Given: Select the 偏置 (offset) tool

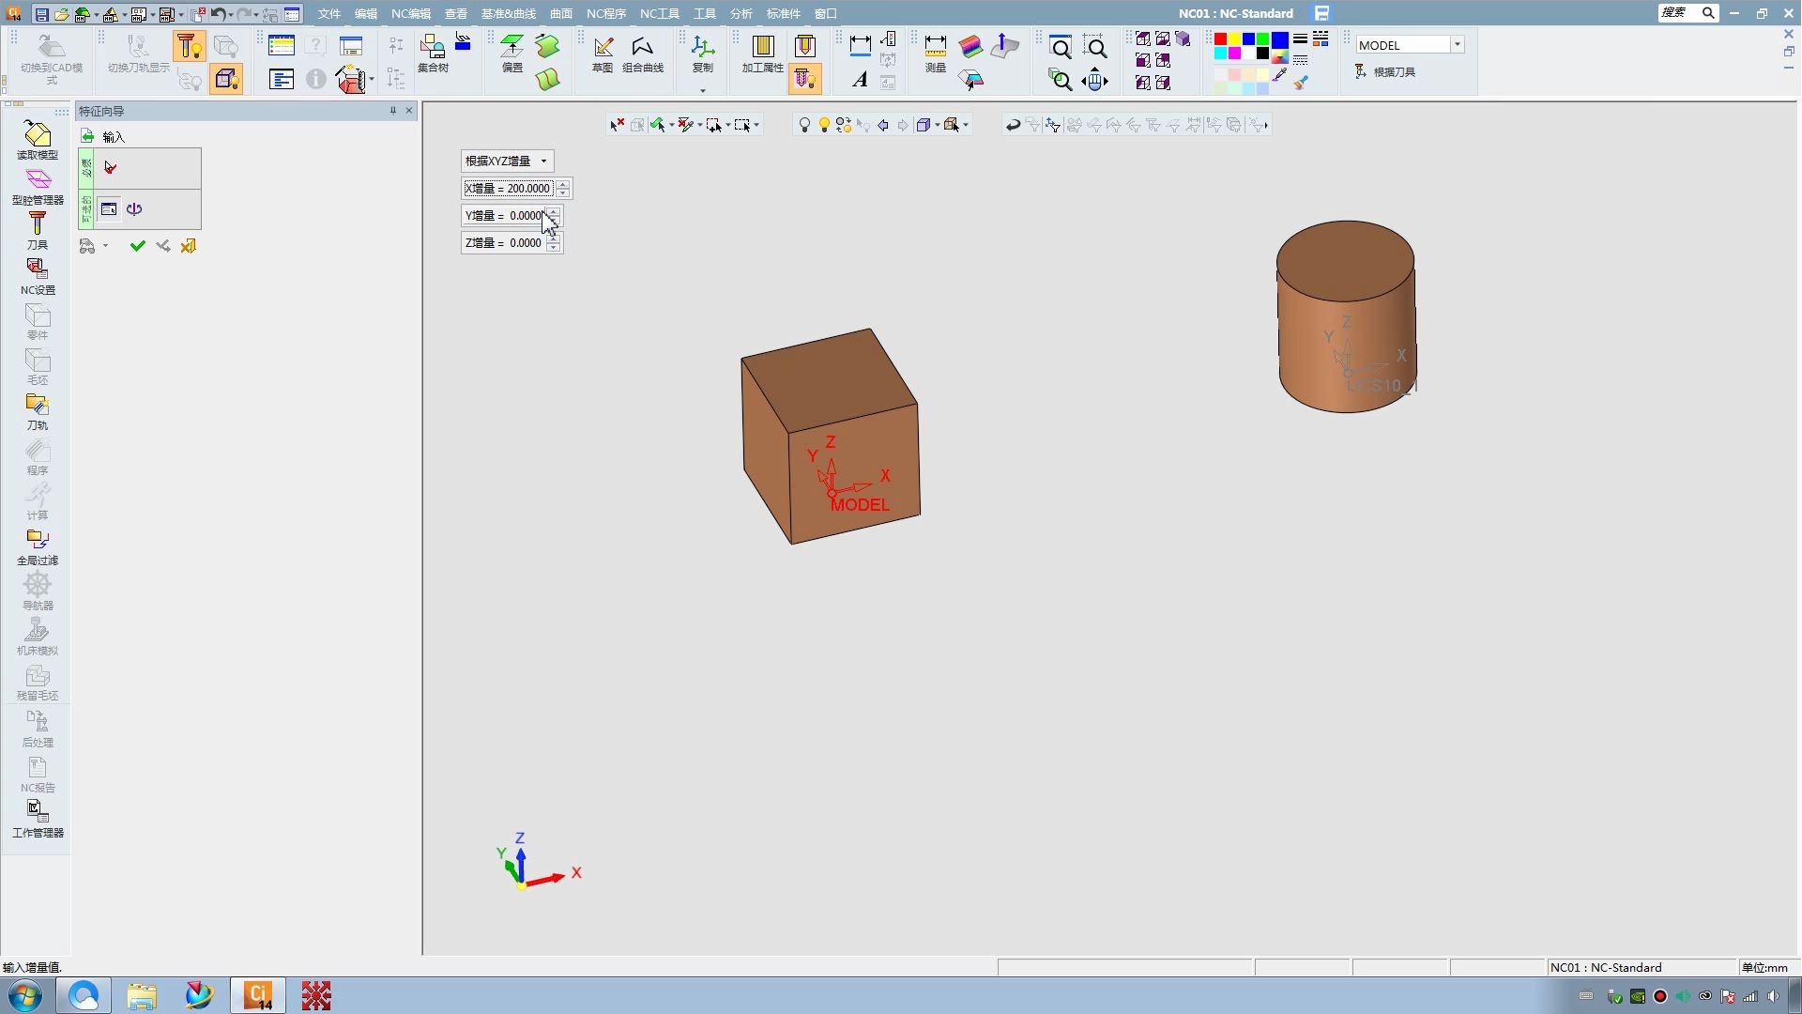Looking at the screenshot, I should 512,53.
